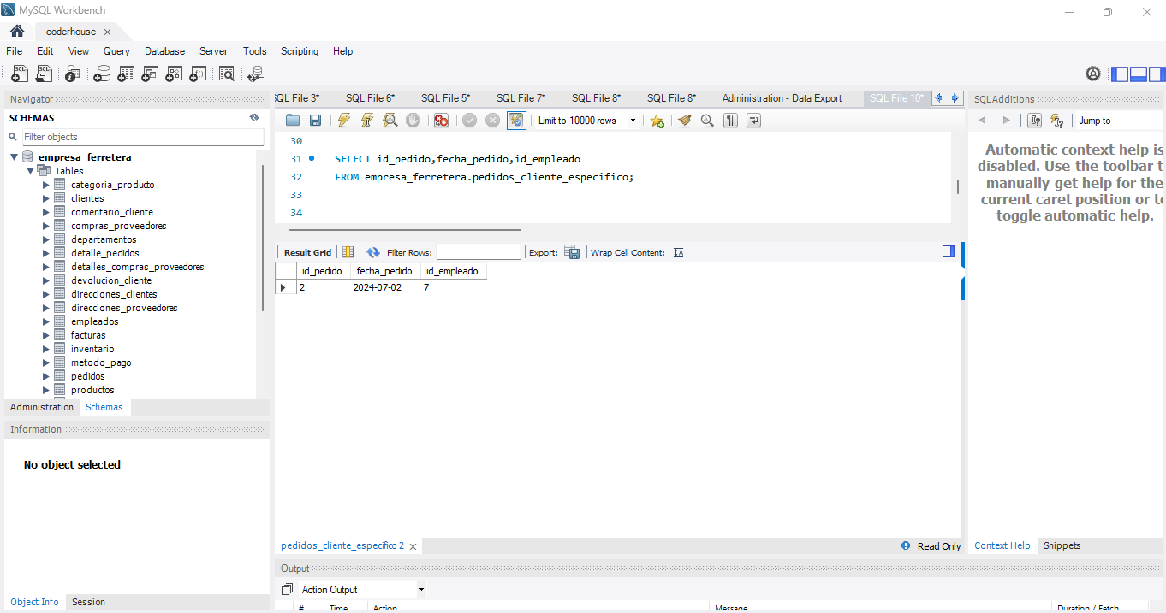The height and width of the screenshot is (613, 1166).
Task: Collapse the Tables node
Action: [x=30, y=171]
